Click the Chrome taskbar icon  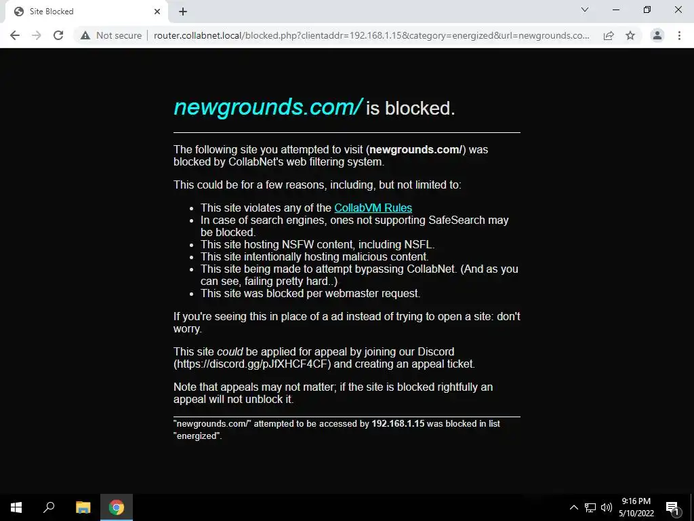117,507
